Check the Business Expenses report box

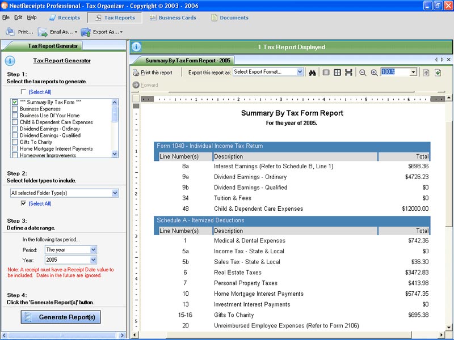click(15, 109)
